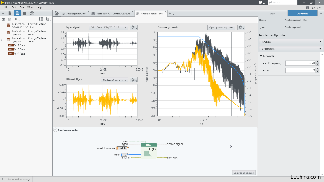The image size is (324, 182).
Task: Click the 2:21 PM Config2Capture dataset icon
Action: pyautogui.click(x=9, y=32)
